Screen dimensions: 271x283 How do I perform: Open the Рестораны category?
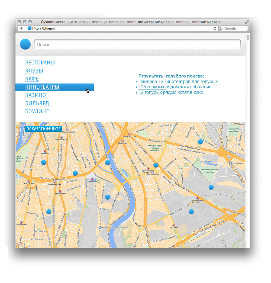pos(40,63)
